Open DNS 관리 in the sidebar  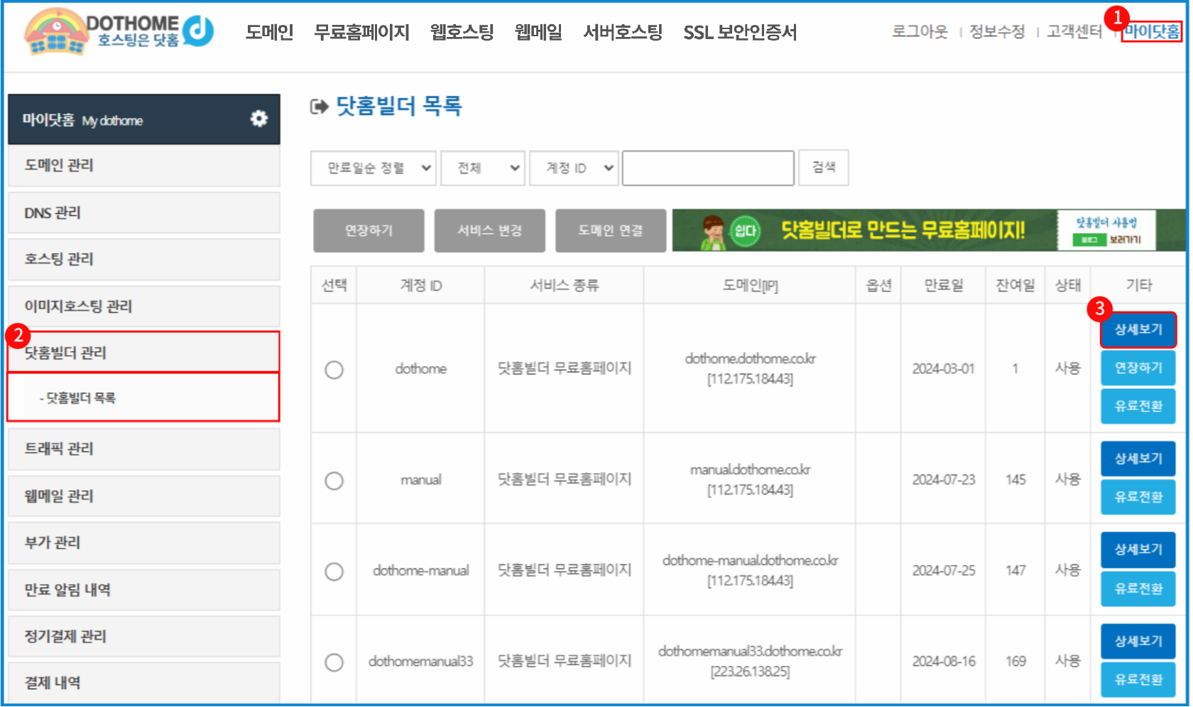[53, 212]
